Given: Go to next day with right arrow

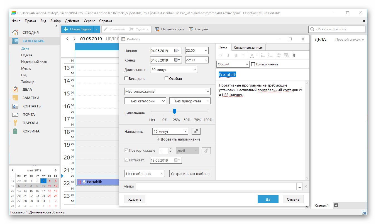Looking at the screenshot, I should [74, 39].
